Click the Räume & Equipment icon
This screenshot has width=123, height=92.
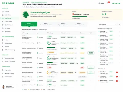pyautogui.click(x=3, y=62)
